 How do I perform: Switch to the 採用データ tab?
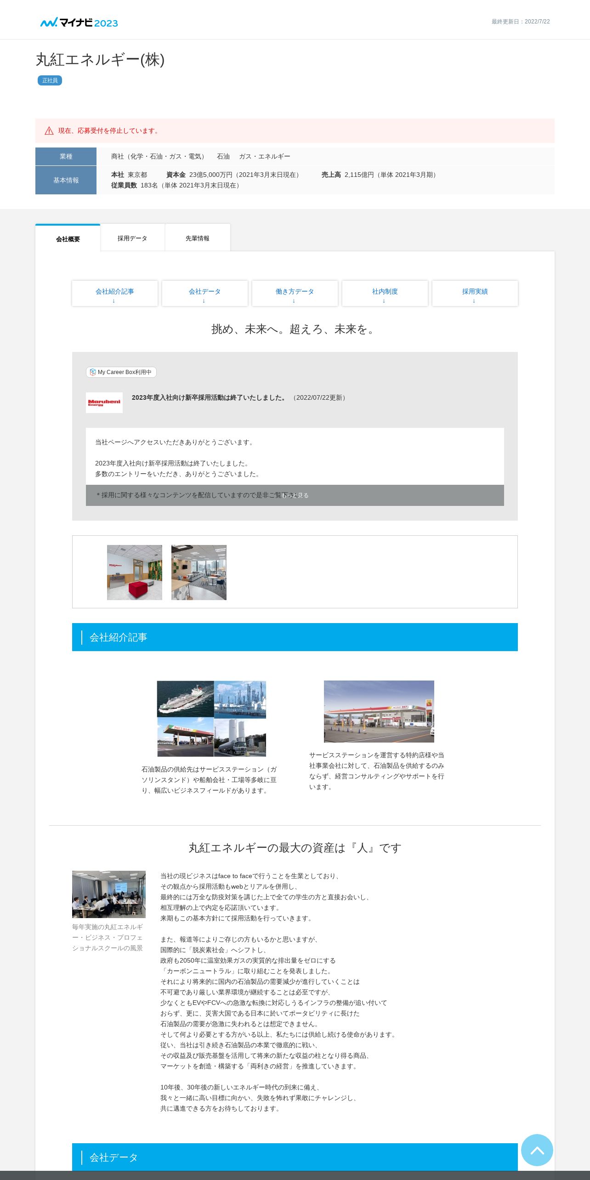(x=132, y=238)
